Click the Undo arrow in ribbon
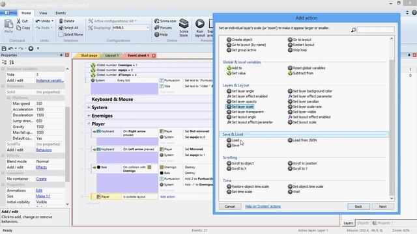 coord(38,21)
